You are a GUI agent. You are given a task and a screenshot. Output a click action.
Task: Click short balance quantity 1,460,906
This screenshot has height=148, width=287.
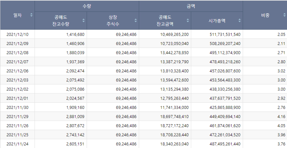(75, 44)
